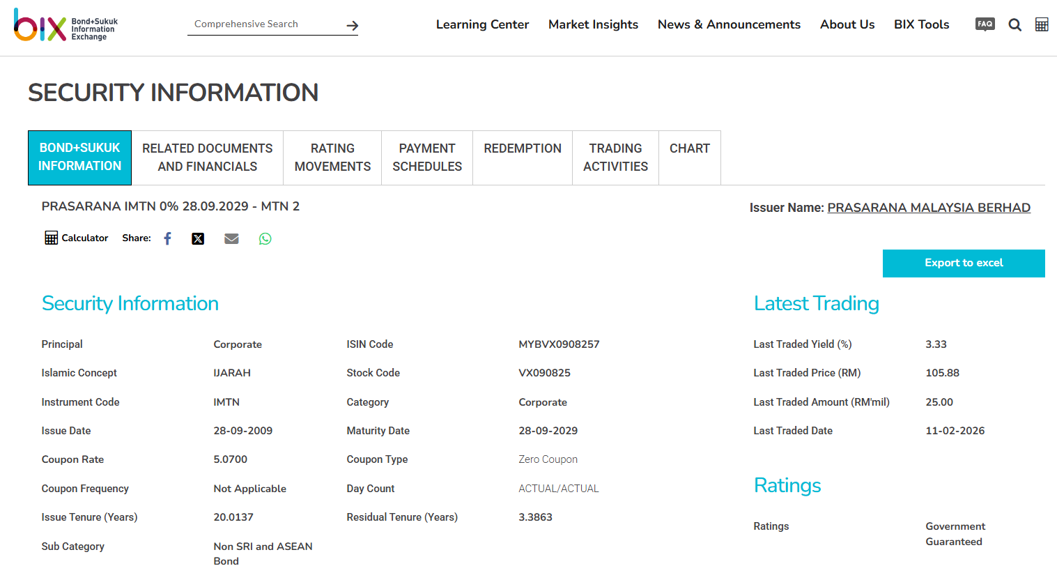Switch to the Chart tab

point(690,158)
